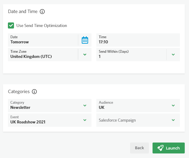Open the Send Within (Days) dropdown arrow

[173, 55]
